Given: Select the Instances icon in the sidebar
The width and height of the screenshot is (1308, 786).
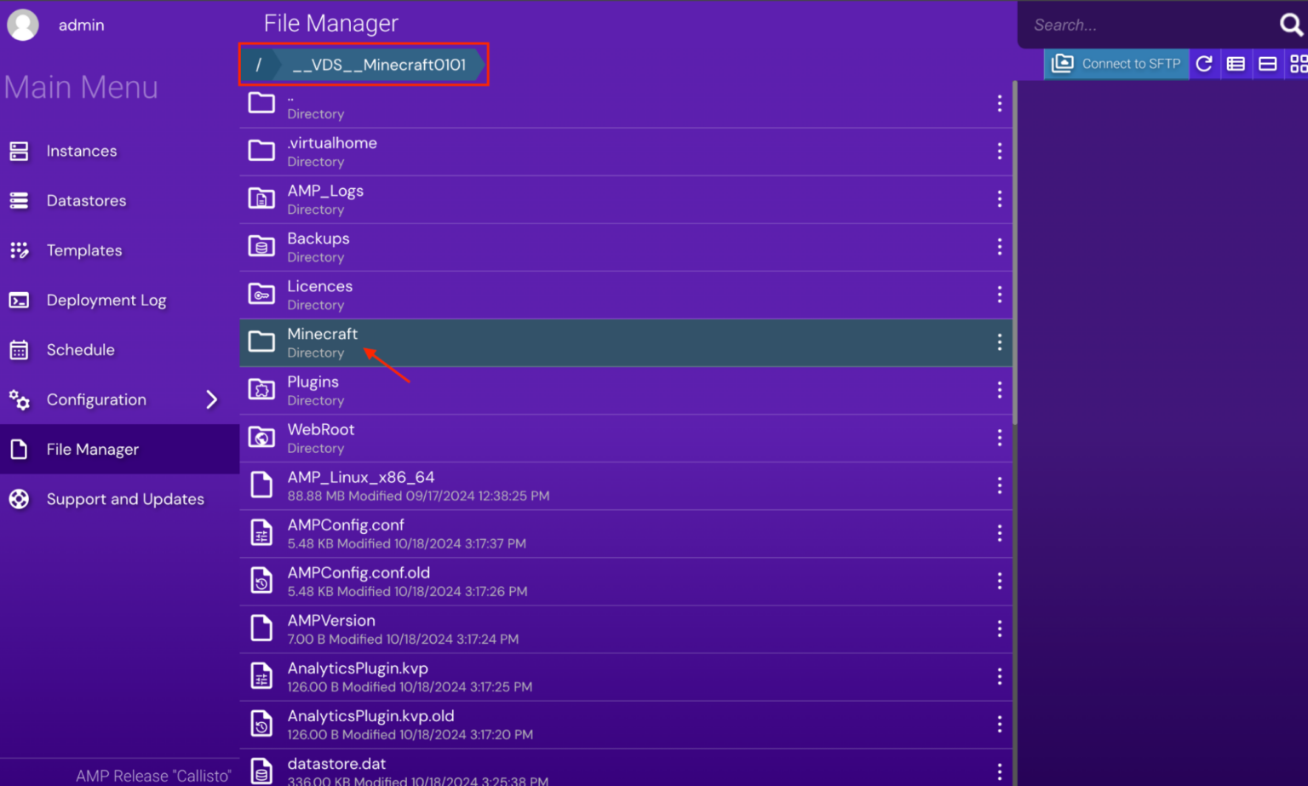Looking at the screenshot, I should (19, 151).
